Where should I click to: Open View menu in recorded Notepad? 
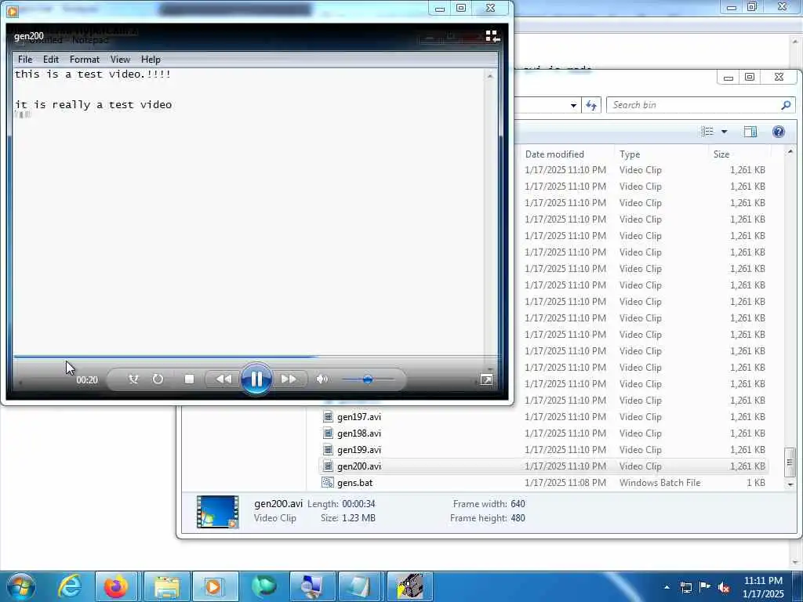tap(120, 60)
